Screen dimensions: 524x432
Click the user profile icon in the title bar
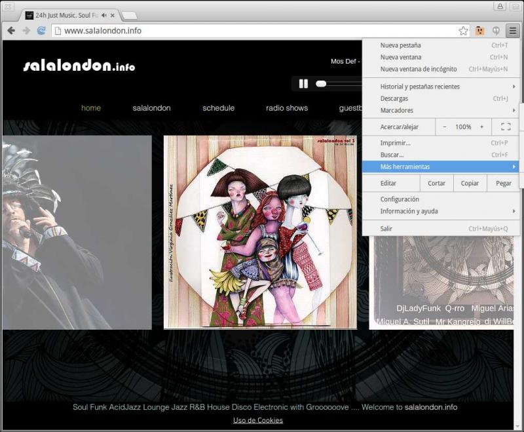tap(500, 6)
